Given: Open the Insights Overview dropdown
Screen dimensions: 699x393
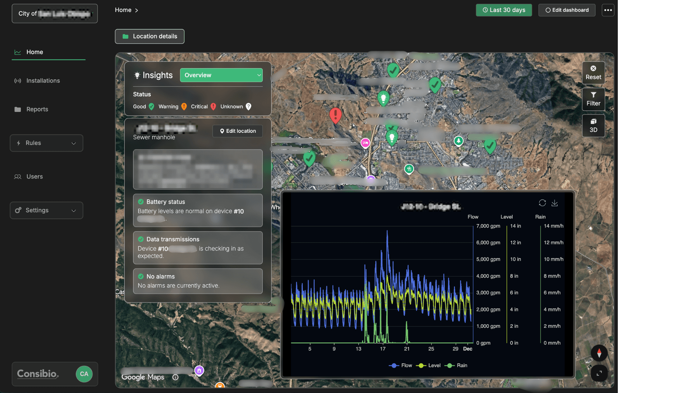Looking at the screenshot, I should pos(221,75).
